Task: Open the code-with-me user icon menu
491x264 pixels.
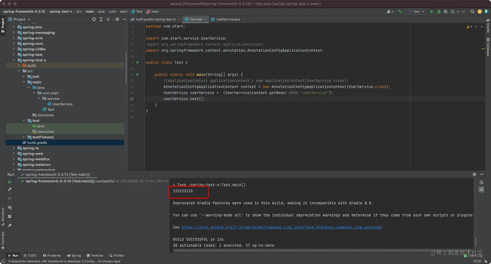Action: (390, 12)
